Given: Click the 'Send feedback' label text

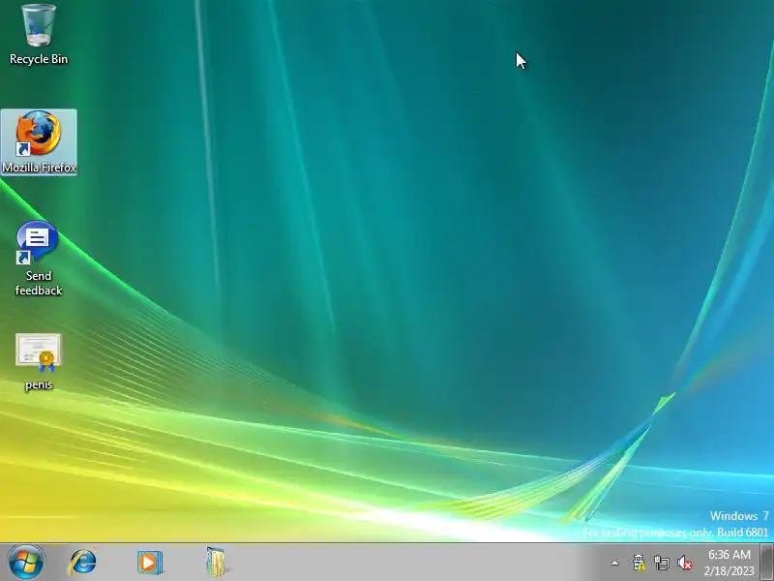Looking at the screenshot, I should point(39,283).
